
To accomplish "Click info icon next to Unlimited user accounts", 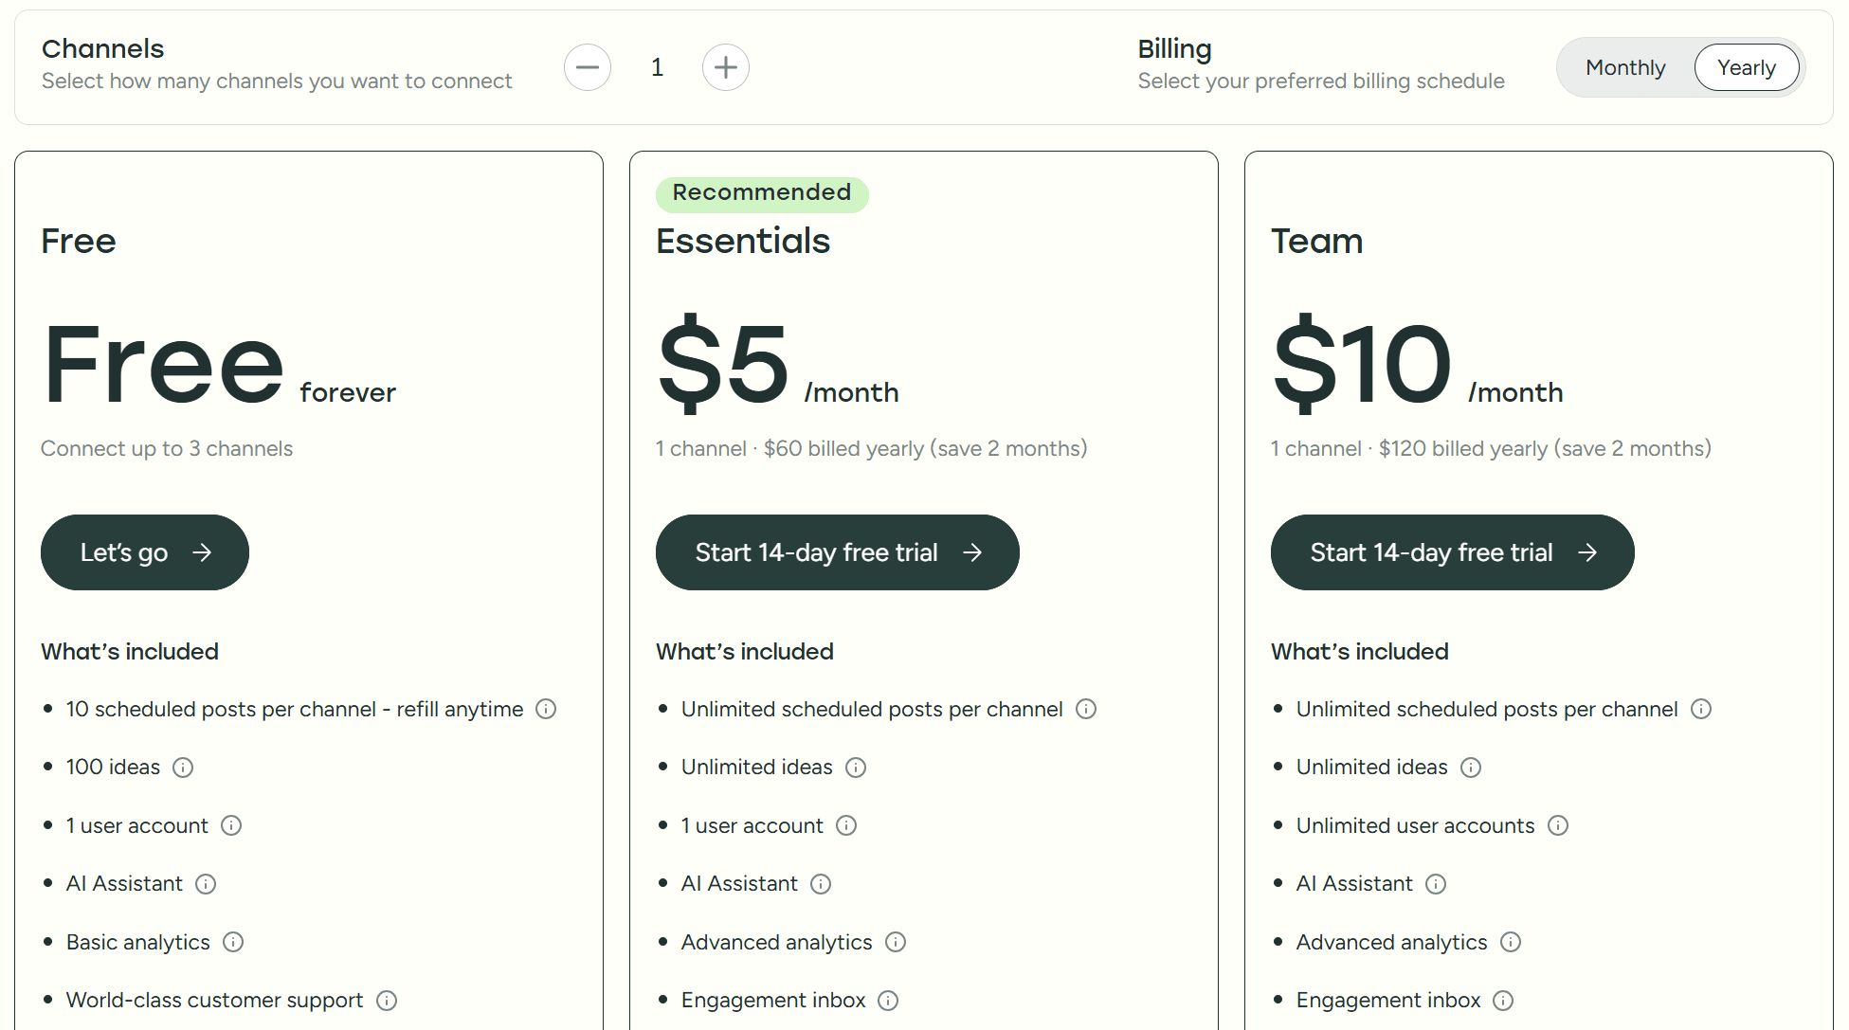I will [1558, 825].
